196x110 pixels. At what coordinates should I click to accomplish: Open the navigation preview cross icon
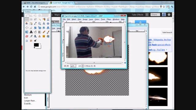125,63
